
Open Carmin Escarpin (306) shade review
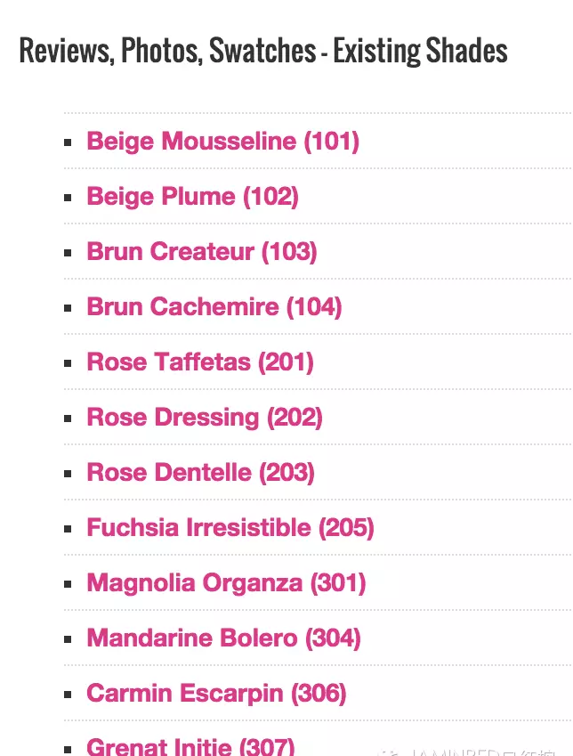216,694
